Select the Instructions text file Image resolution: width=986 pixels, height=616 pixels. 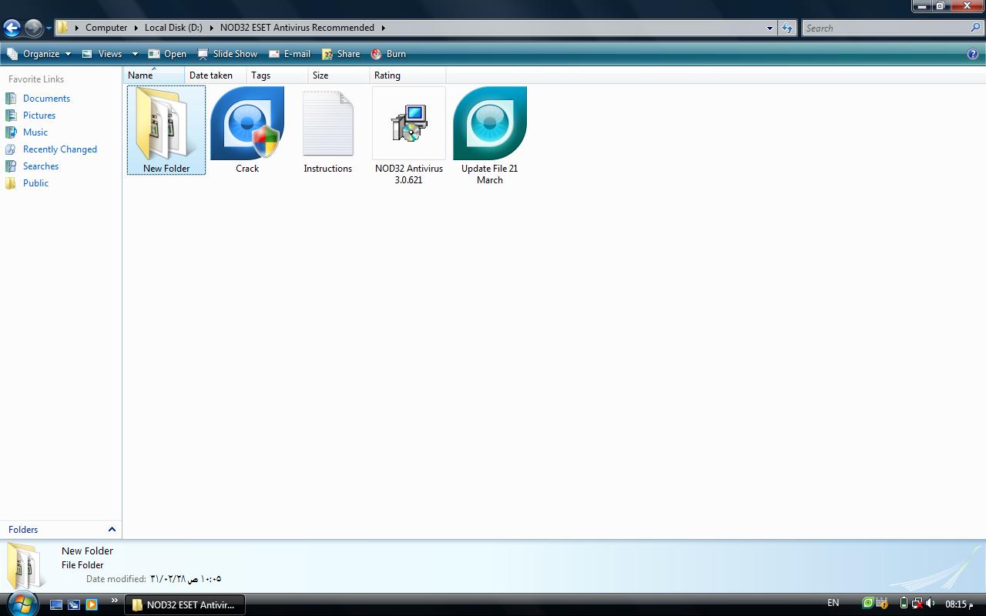327,130
